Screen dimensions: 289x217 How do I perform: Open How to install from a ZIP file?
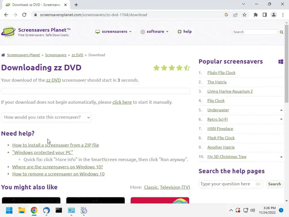(x=56, y=145)
